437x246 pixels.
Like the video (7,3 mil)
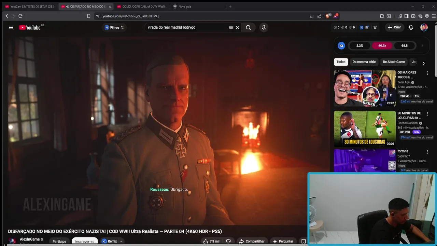pyautogui.click(x=211, y=241)
